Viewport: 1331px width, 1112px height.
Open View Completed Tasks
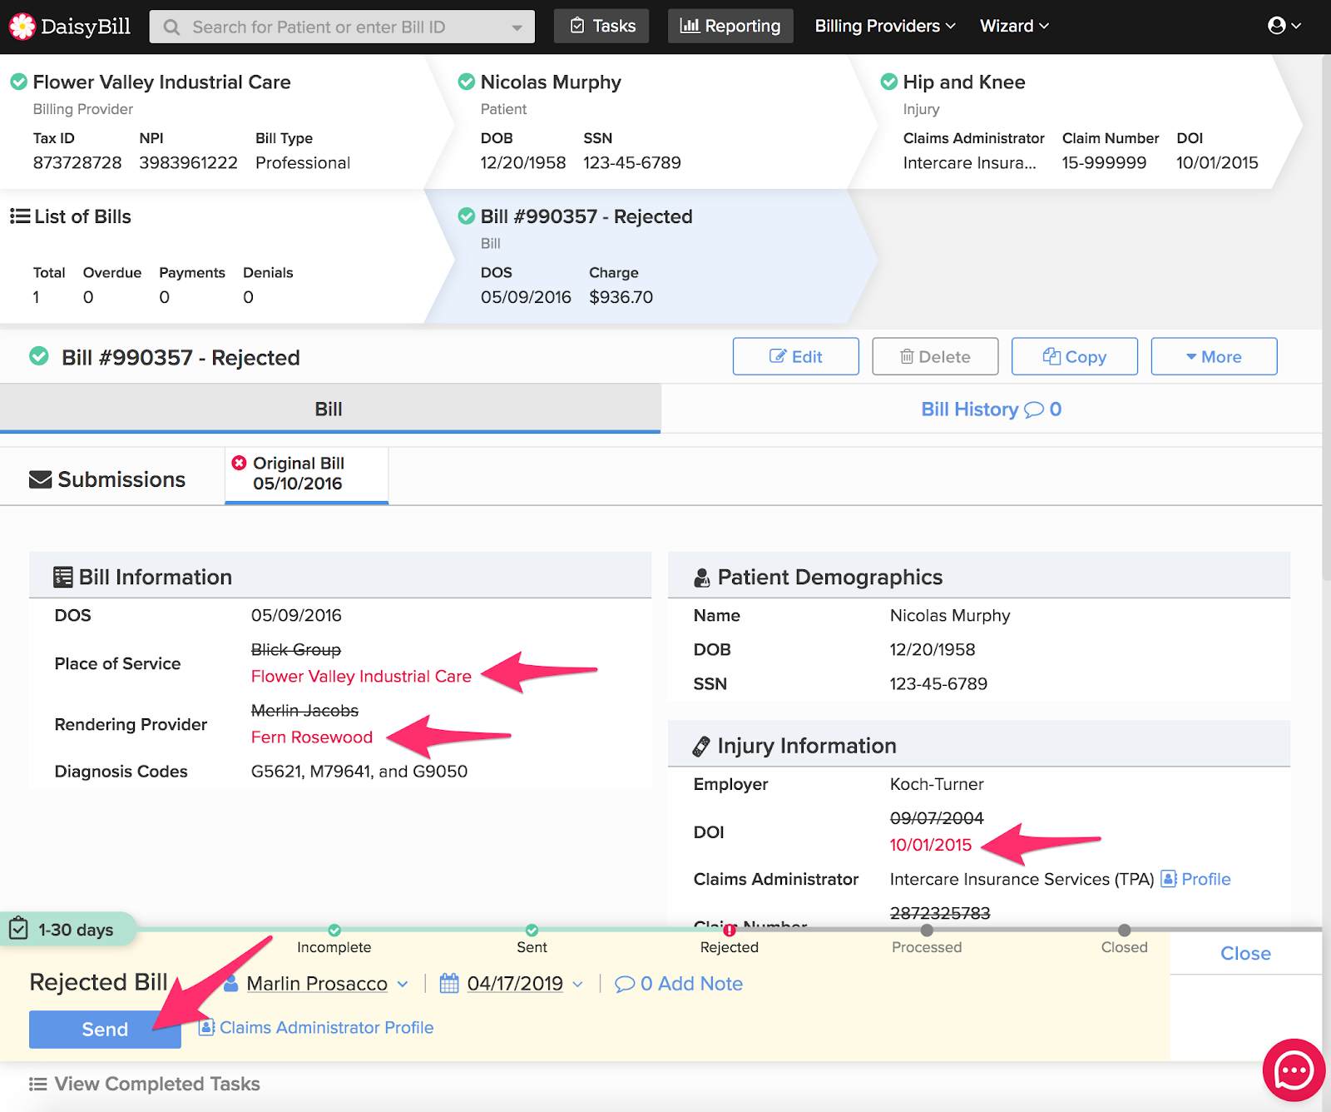[145, 1084]
